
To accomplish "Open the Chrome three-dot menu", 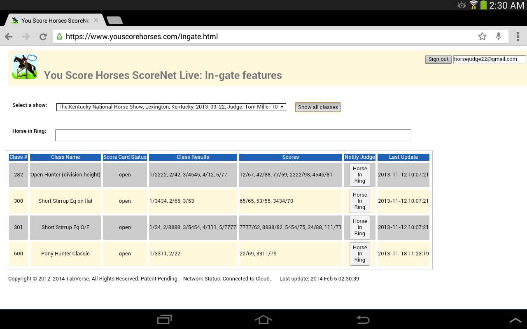I will pyautogui.click(x=518, y=37).
